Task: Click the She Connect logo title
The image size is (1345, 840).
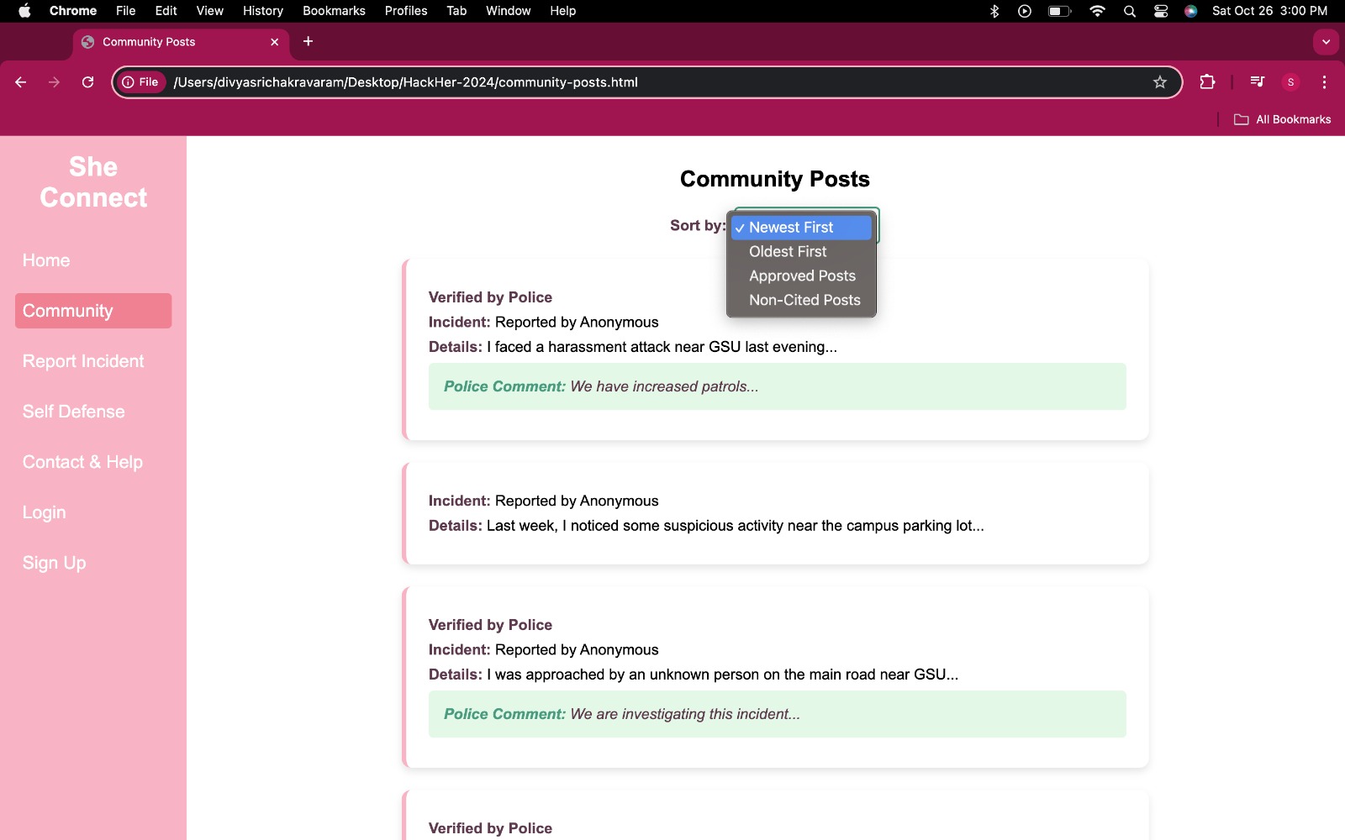Action: [93, 182]
